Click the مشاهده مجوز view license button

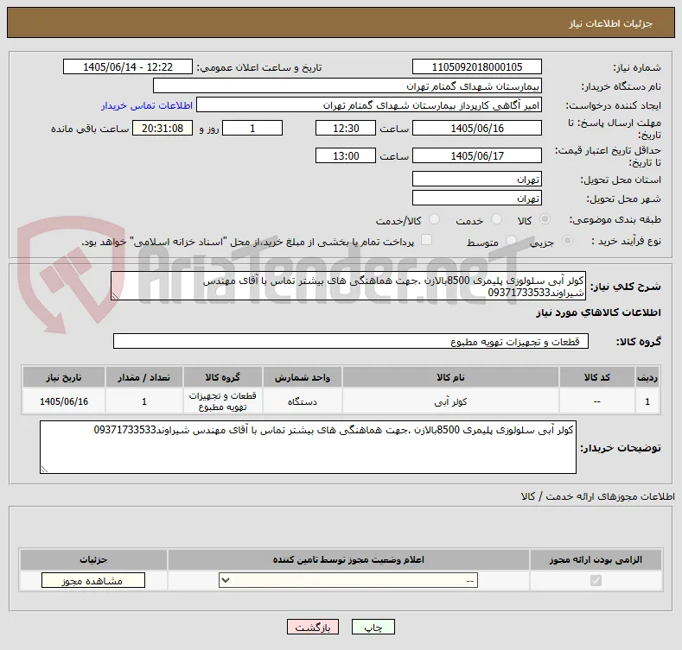click(93, 580)
